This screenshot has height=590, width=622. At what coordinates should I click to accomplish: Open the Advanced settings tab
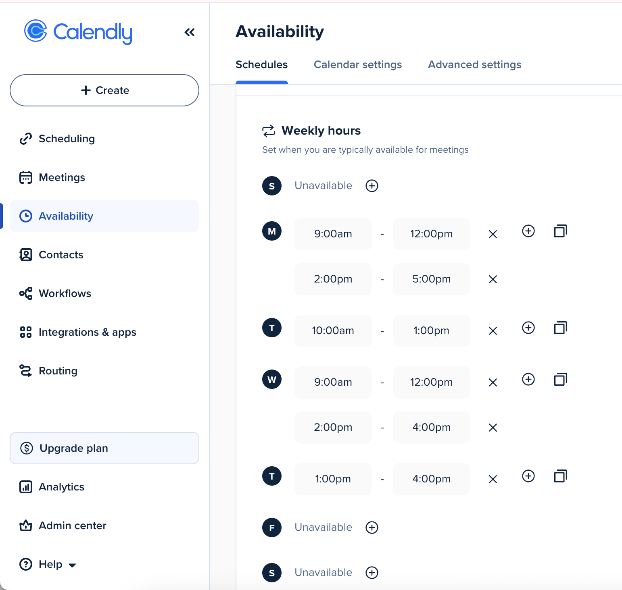(474, 64)
